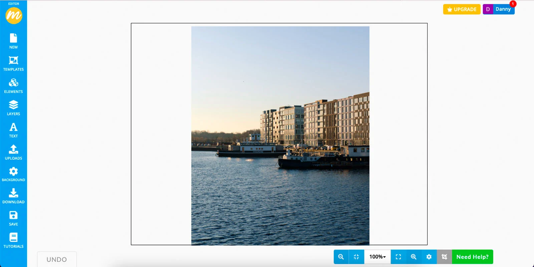Click the zoom out magnifier icon
Screen dimensions: 534x267
click(341, 257)
